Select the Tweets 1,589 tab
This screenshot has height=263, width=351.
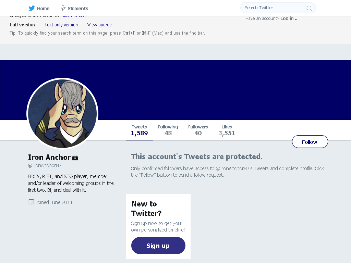tap(139, 130)
